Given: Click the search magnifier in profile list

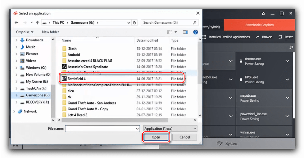Looking at the screenshot, I should click(291, 48).
